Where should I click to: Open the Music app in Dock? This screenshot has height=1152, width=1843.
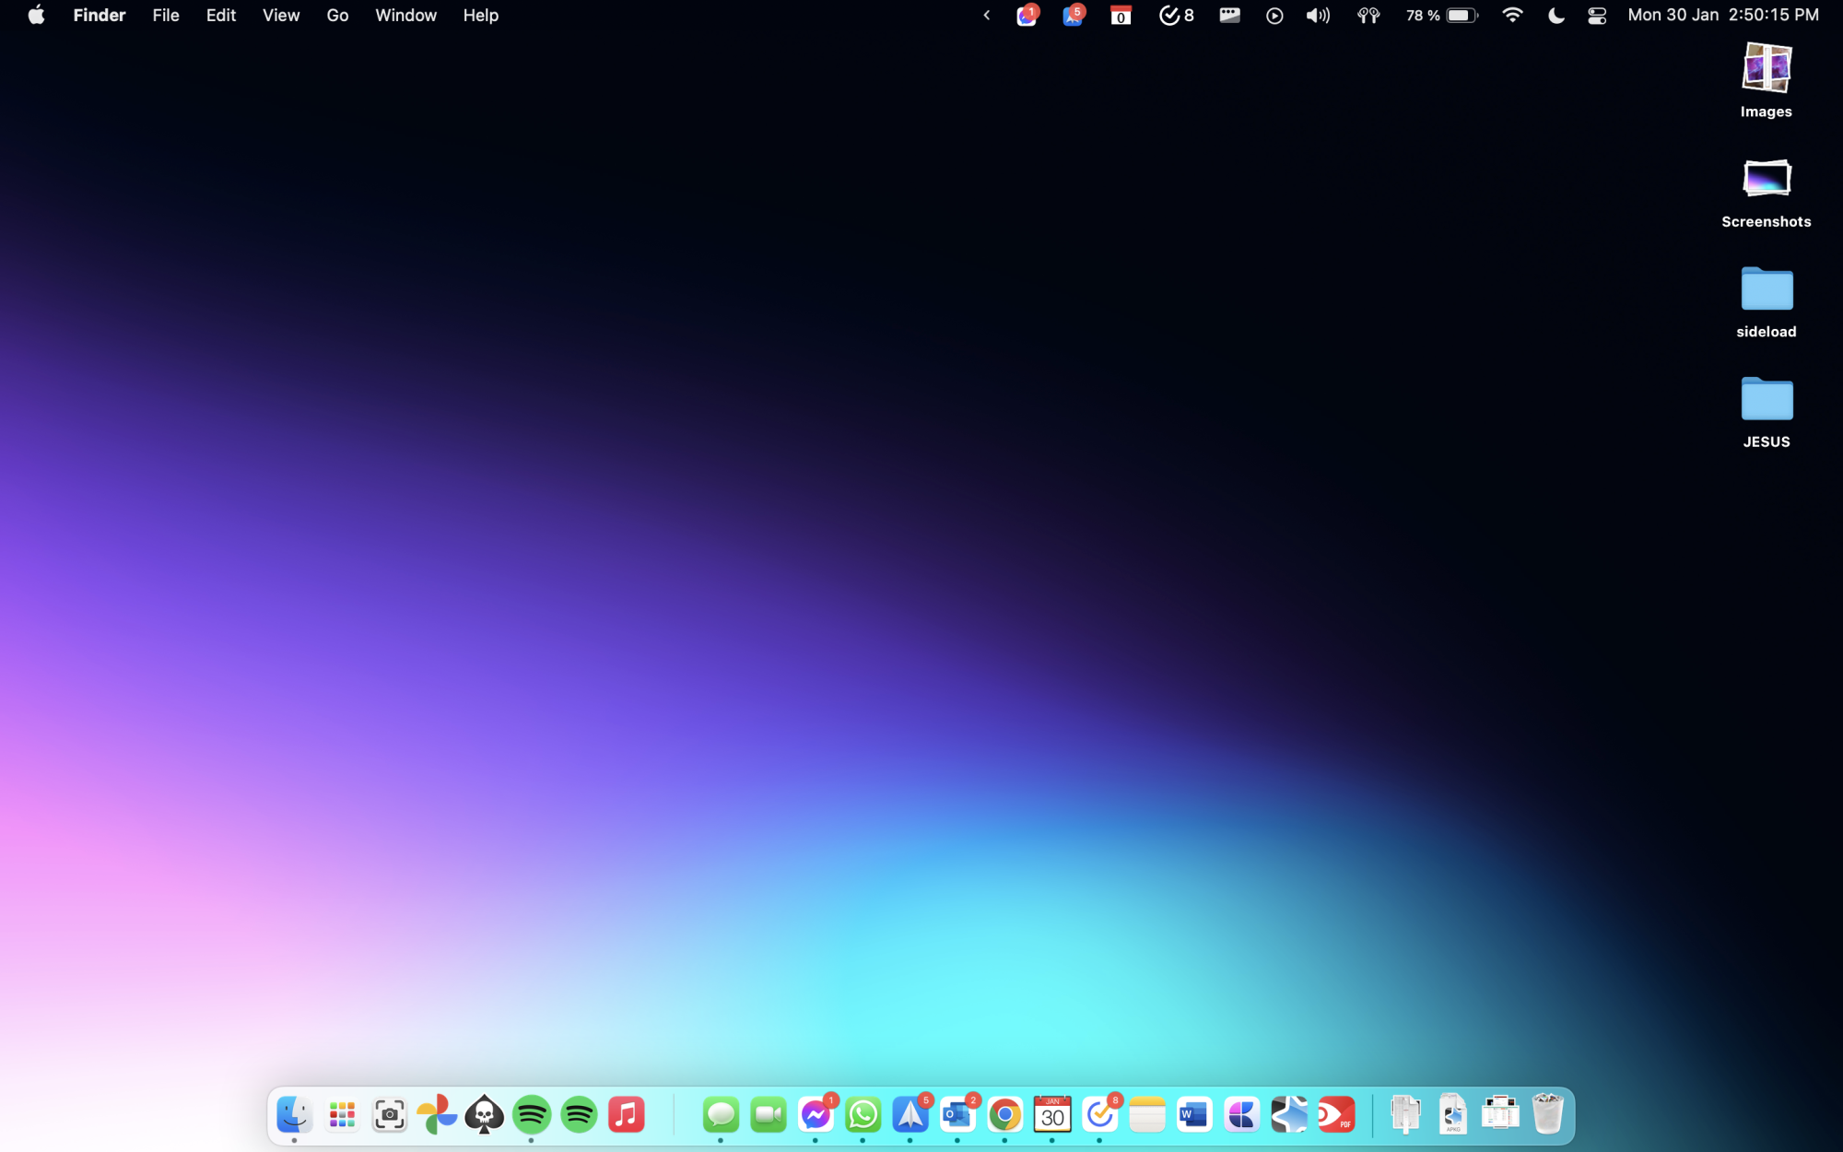(x=627, y=1115)
